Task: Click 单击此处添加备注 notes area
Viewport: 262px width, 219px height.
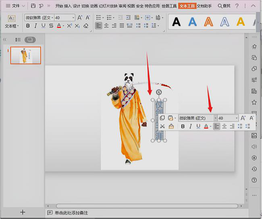Action: tap(71, 213)
